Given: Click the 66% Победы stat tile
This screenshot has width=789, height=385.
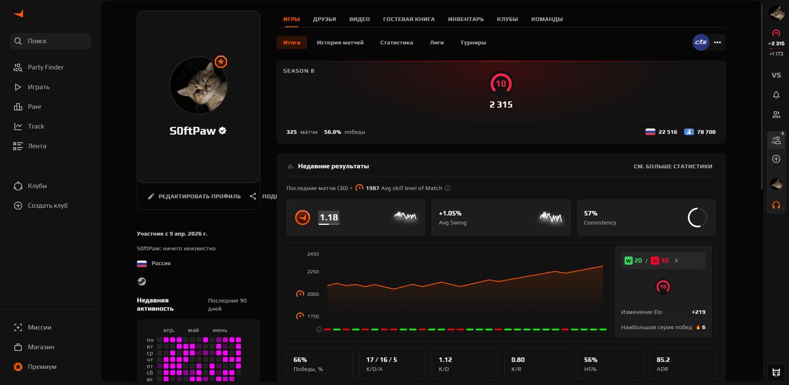Looking at the screenshot, I should [319, 364].
